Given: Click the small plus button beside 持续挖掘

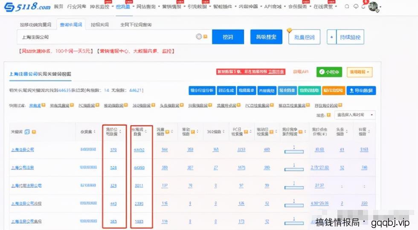Looking at the screenshot, I should [x=331, y=37].
